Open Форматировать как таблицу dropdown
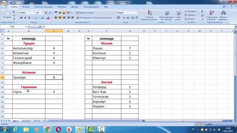 (166, 15)
